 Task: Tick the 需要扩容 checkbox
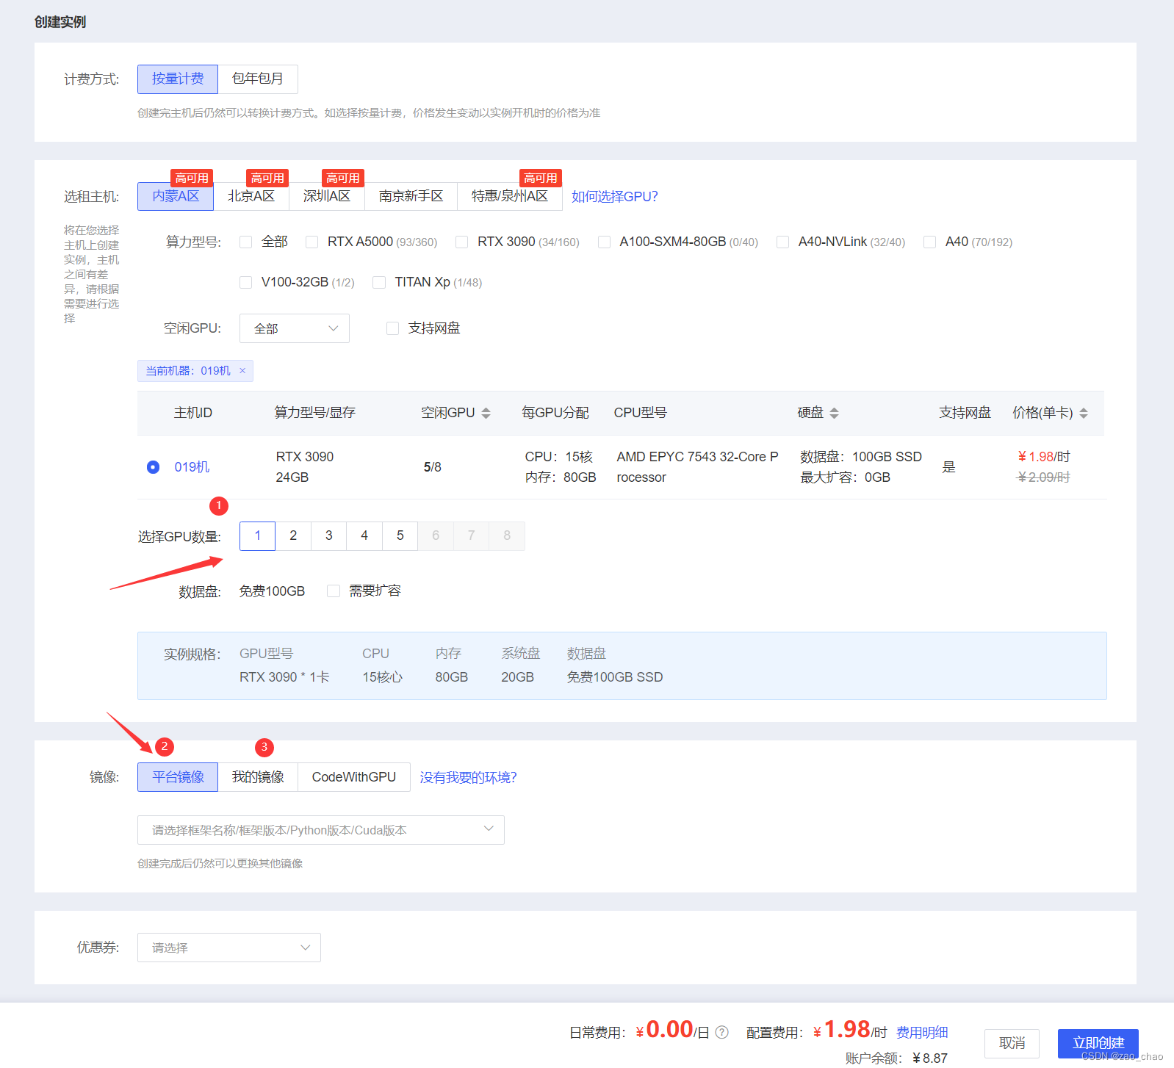pyautogui.click(x=334, y=591)
